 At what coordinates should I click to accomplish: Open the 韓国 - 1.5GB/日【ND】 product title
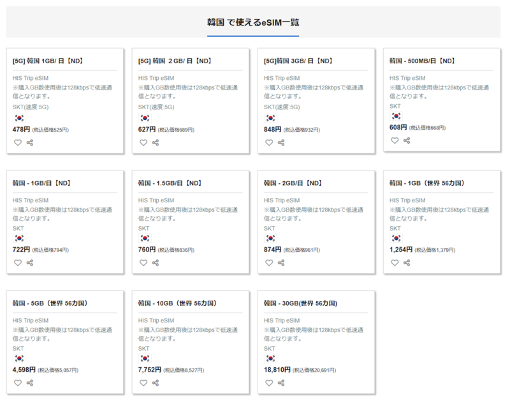tap(170, 183)
